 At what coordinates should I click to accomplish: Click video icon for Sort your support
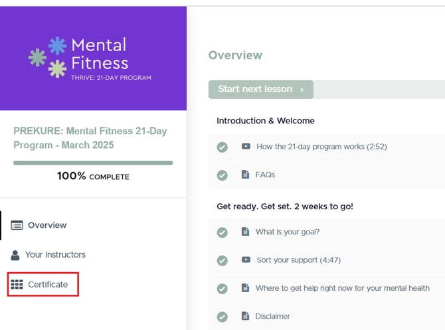[x=246, y=260]
